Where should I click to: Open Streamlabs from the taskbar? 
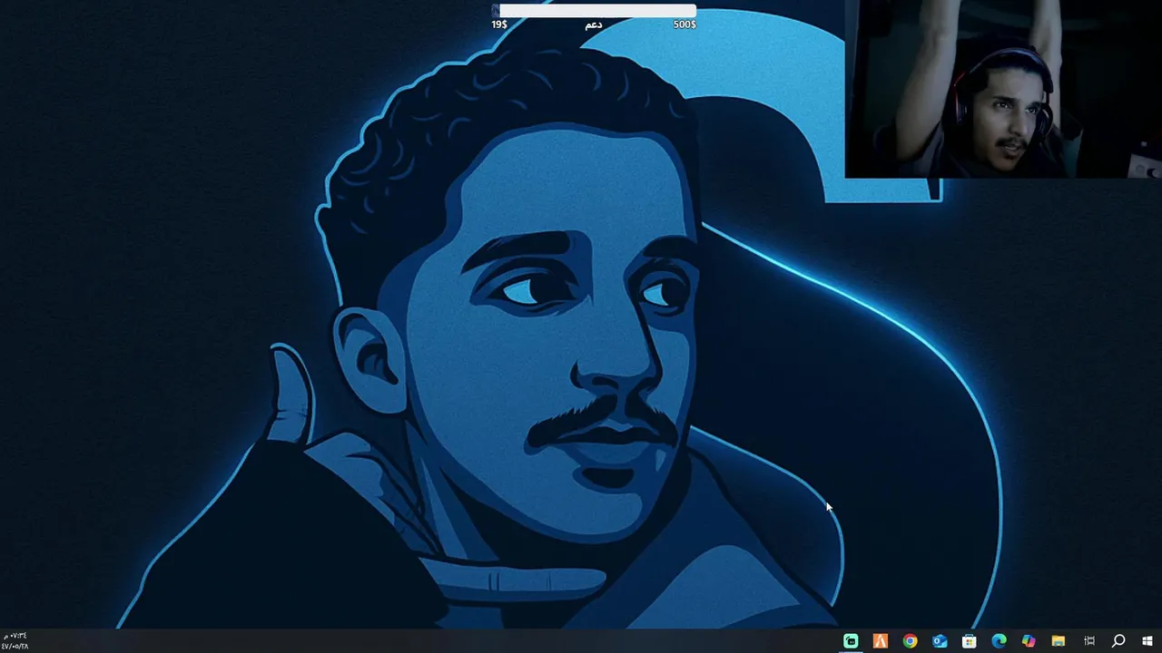point(851,641)
